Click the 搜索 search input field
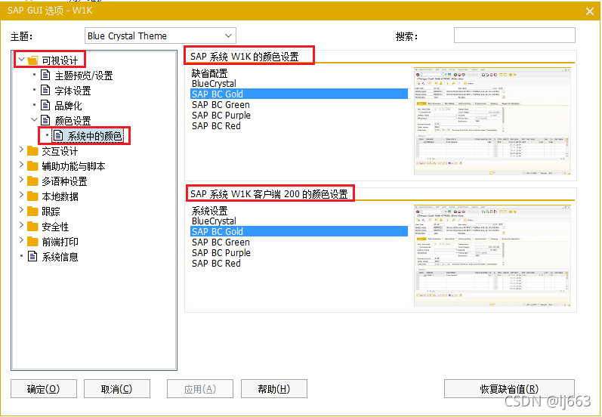The height and width of the screenshot is (417, 602). pos(514,36)
